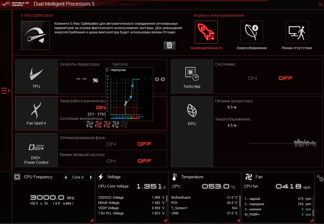Click the VRM temperature row
Image resolution: width=324 pixels, height=224 pixels.
[204, 213]
